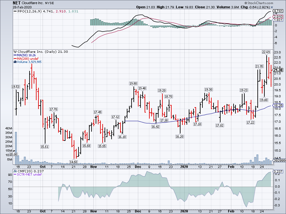Click the 15.58 price label
This screenshot has height=214, width=286.
87,146
